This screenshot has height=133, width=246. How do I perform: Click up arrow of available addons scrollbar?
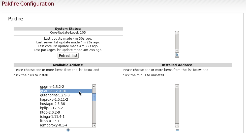click(x=94, y=86)
